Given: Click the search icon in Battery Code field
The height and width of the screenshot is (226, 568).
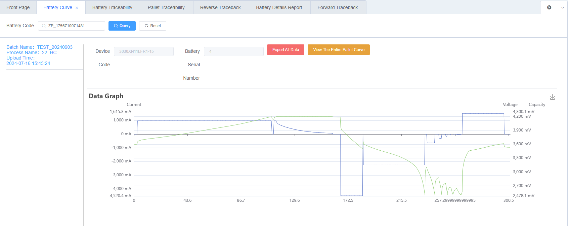Looking at the screenshot, I should pyautogui.click(x=44, y=26).
